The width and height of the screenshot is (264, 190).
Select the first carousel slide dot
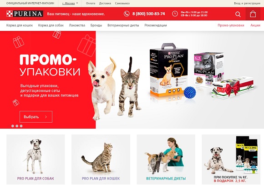(x=13, y=126)
